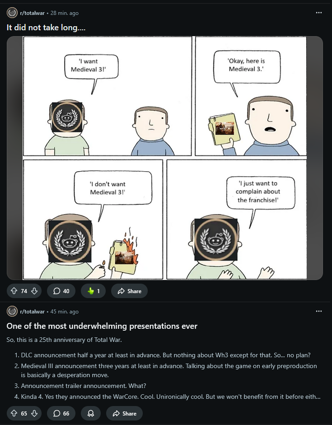The image size is (332, 425).
Task: Visit the r/totalwar link on the first post
Action: coord(32,13)
